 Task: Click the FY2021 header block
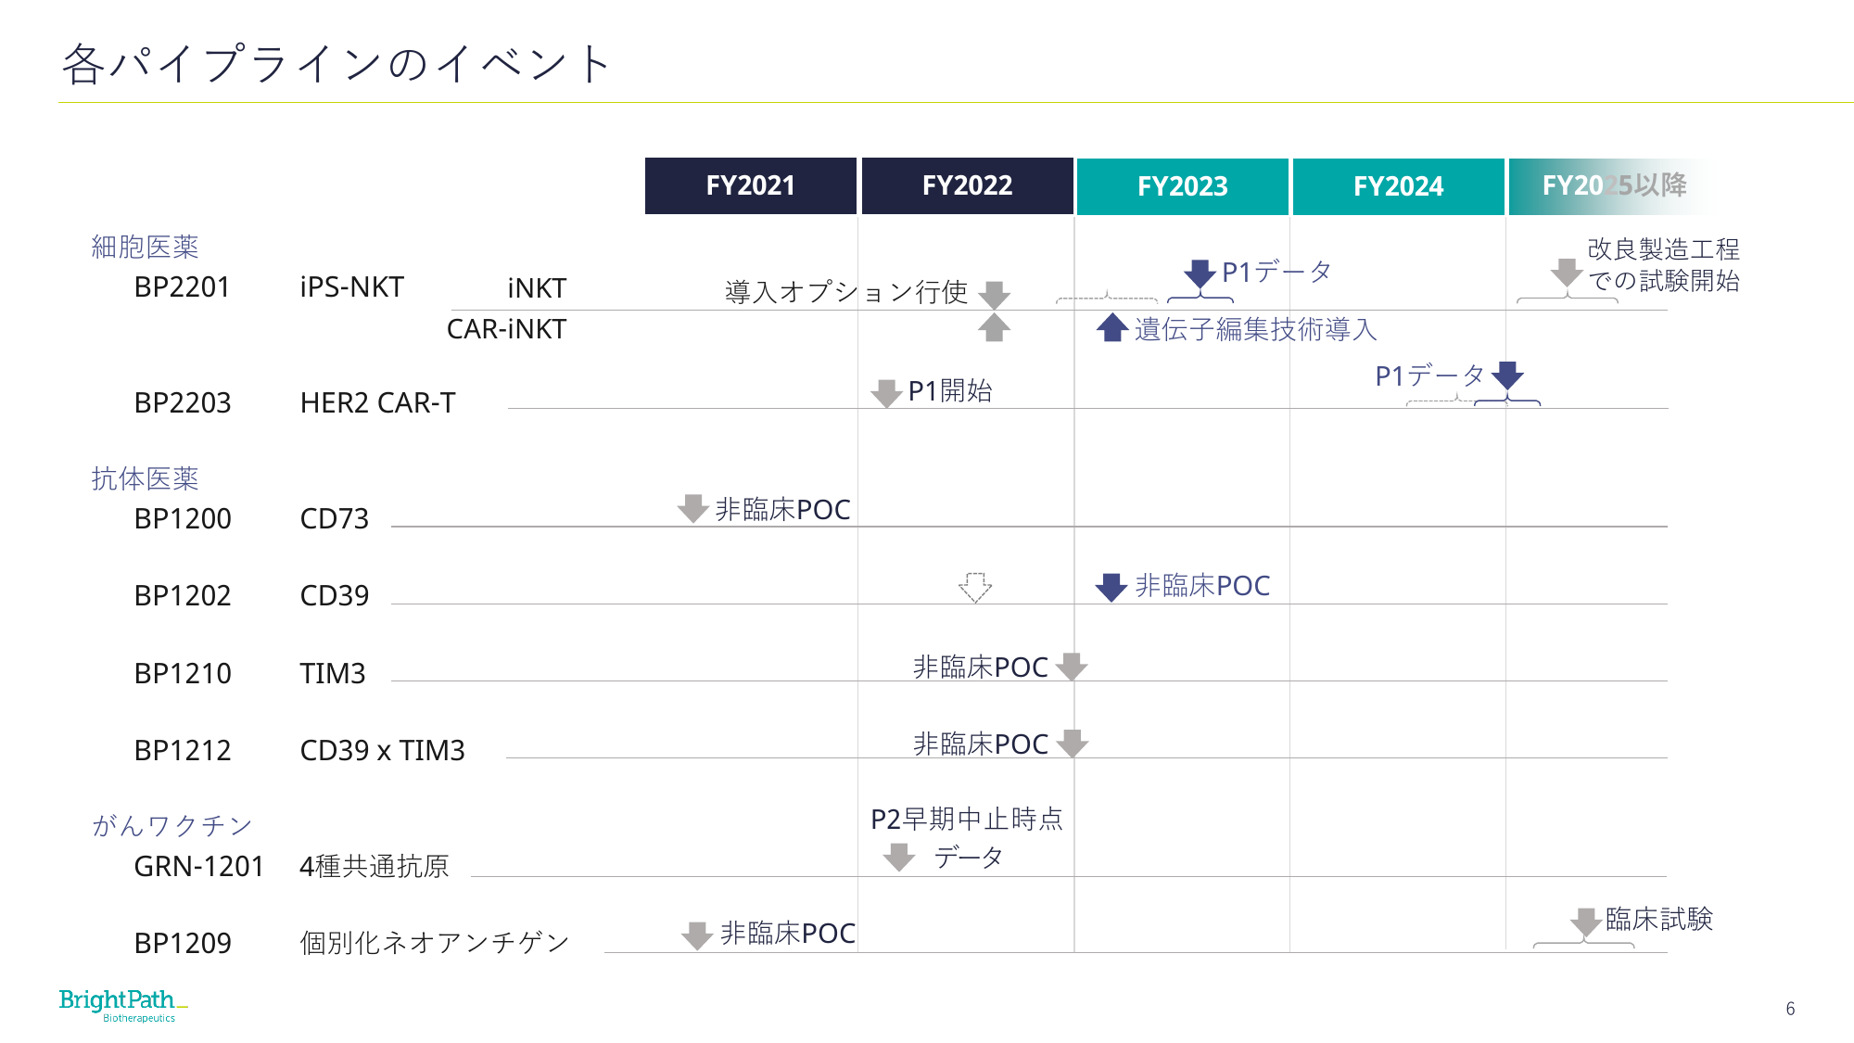pyautogui.click(x=751, y=186)
